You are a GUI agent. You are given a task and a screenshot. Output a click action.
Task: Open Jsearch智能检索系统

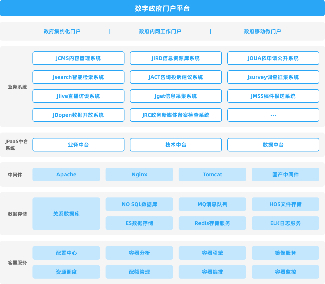click(78, 77)
